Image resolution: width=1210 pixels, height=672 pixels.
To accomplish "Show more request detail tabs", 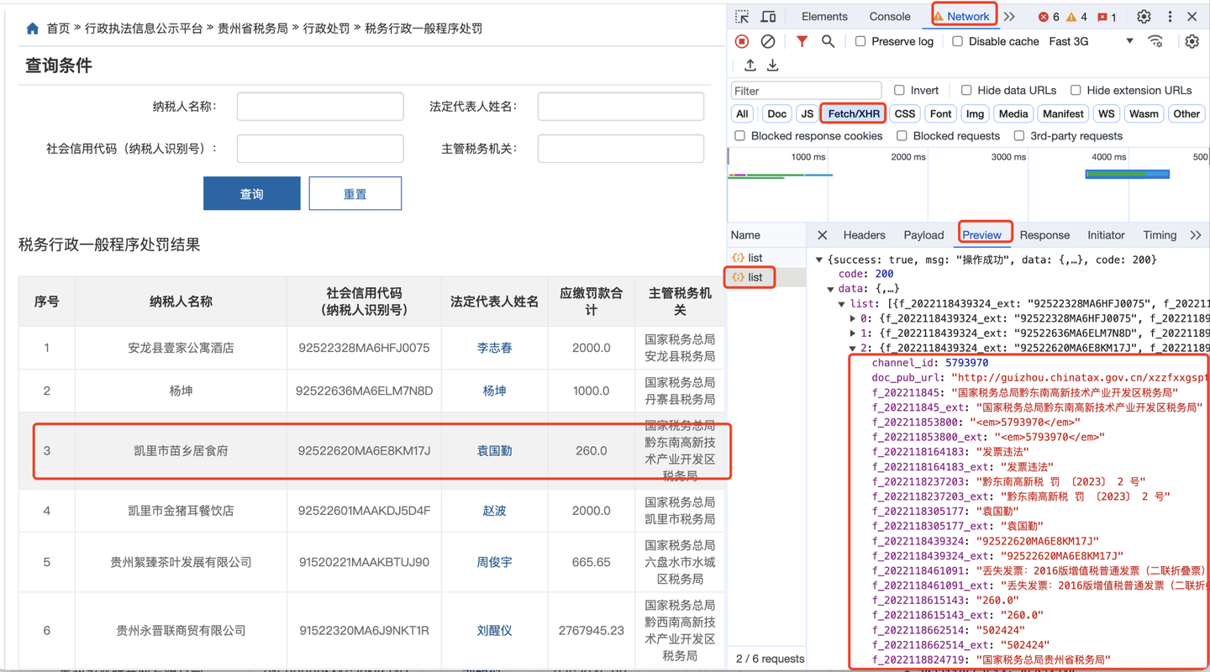I will (1196, 235).
